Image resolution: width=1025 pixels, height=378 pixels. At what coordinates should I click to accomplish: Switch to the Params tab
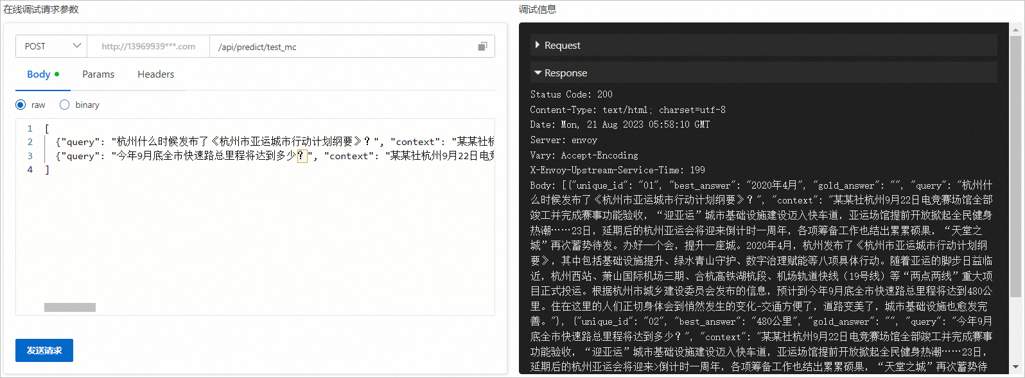click(98, 74)
